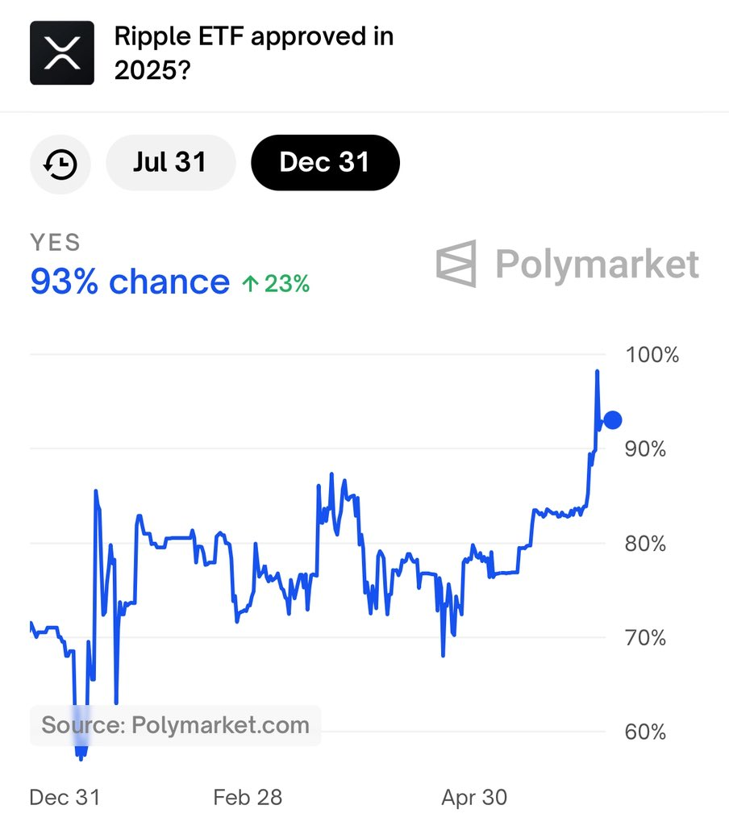Click the 93% chance value
This screenshot has height=826, width=729.
[x=130, y=282]
